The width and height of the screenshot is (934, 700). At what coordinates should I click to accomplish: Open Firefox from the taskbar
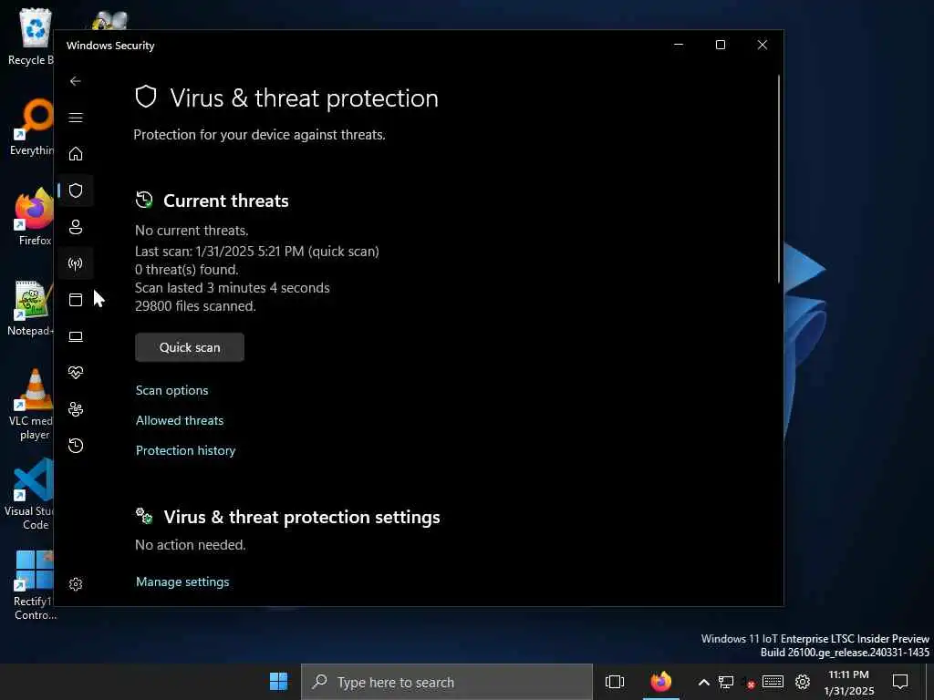pos(660,682)
